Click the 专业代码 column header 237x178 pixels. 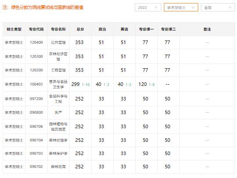coord(36,29)
